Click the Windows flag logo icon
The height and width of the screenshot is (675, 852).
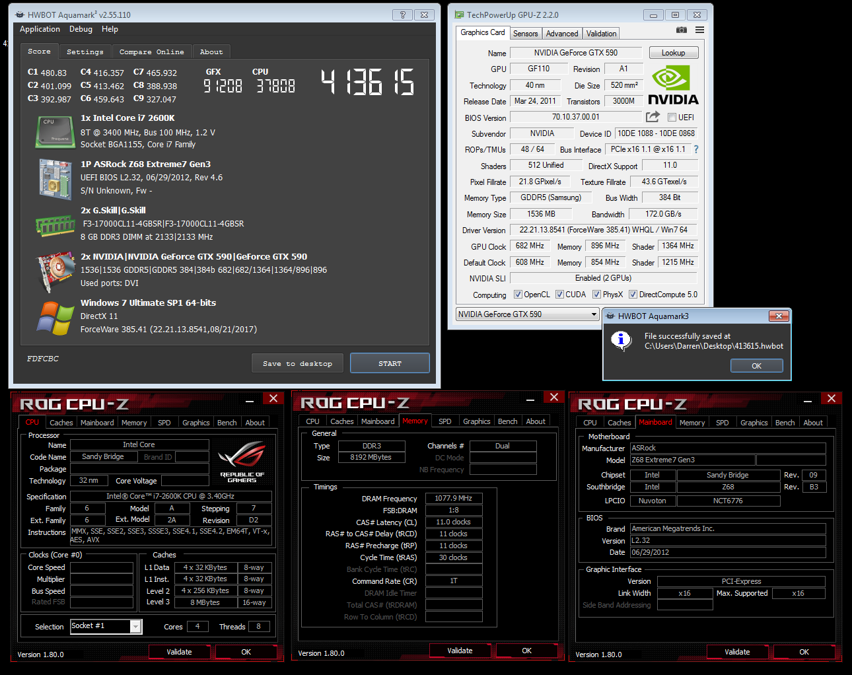point(55,318)
